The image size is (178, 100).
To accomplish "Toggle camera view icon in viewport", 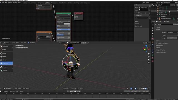I will (149, 60).
